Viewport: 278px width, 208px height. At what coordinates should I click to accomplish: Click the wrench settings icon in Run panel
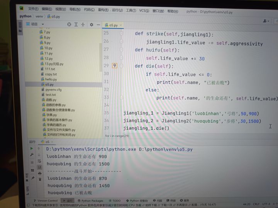[x=31, y=155]
